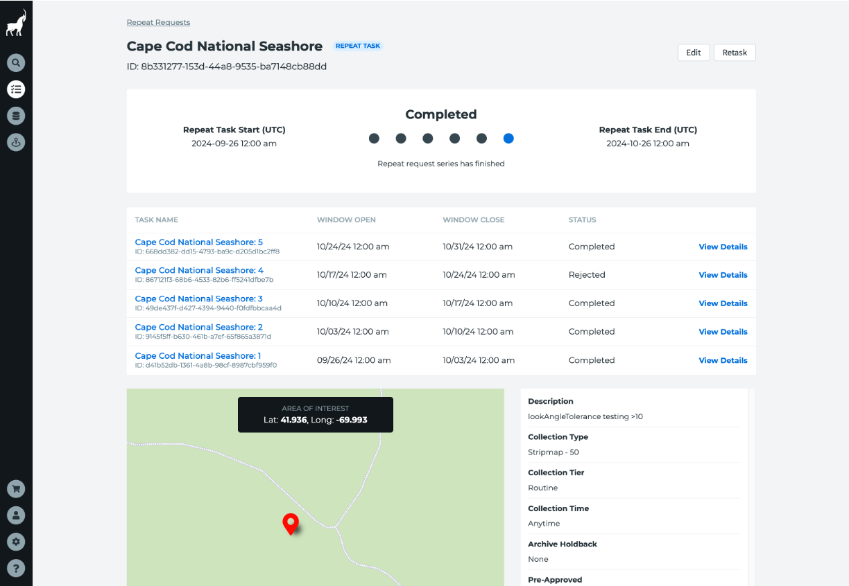Click the ID starting 49de437f

[208, 308]
